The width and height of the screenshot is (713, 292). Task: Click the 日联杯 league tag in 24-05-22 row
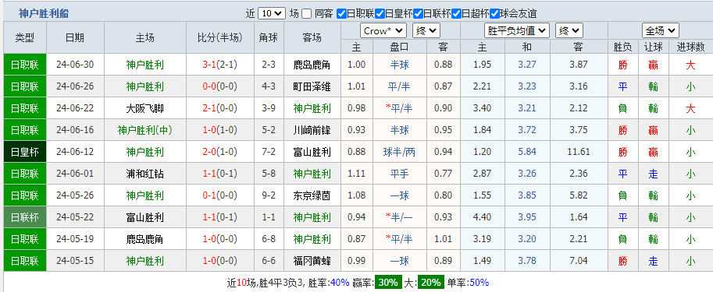coord(25,217)
